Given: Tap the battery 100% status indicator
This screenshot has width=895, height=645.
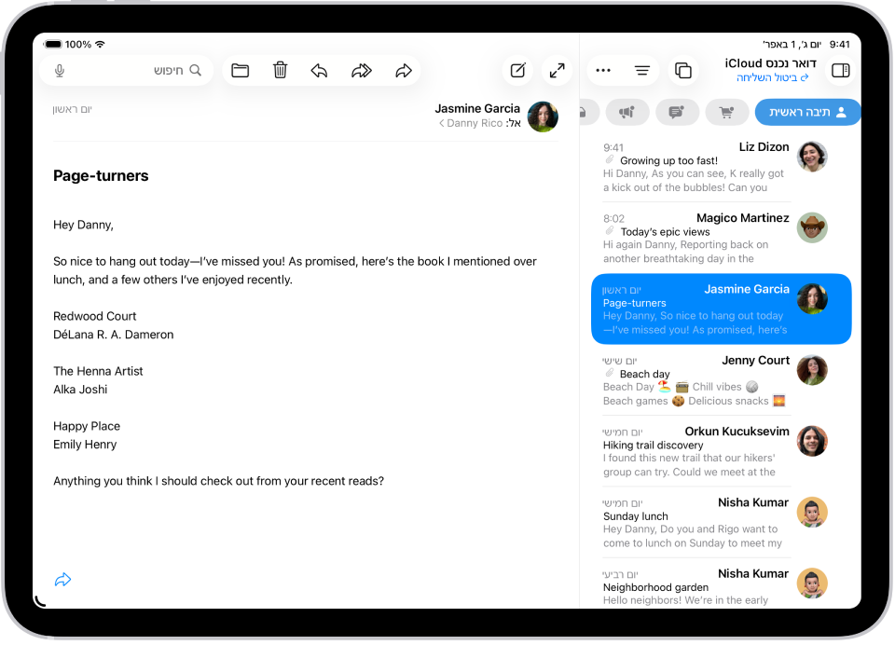Looking at the screenshot, I should pyautogui.click(x=68, y=44).
